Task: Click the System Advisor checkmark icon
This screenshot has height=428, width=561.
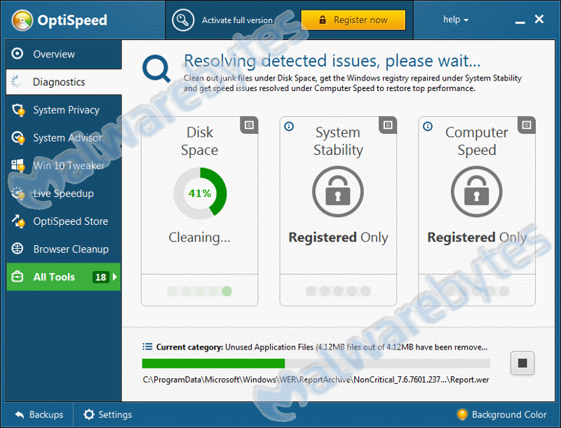Action: pyautogui.click(x=18, y=138)
